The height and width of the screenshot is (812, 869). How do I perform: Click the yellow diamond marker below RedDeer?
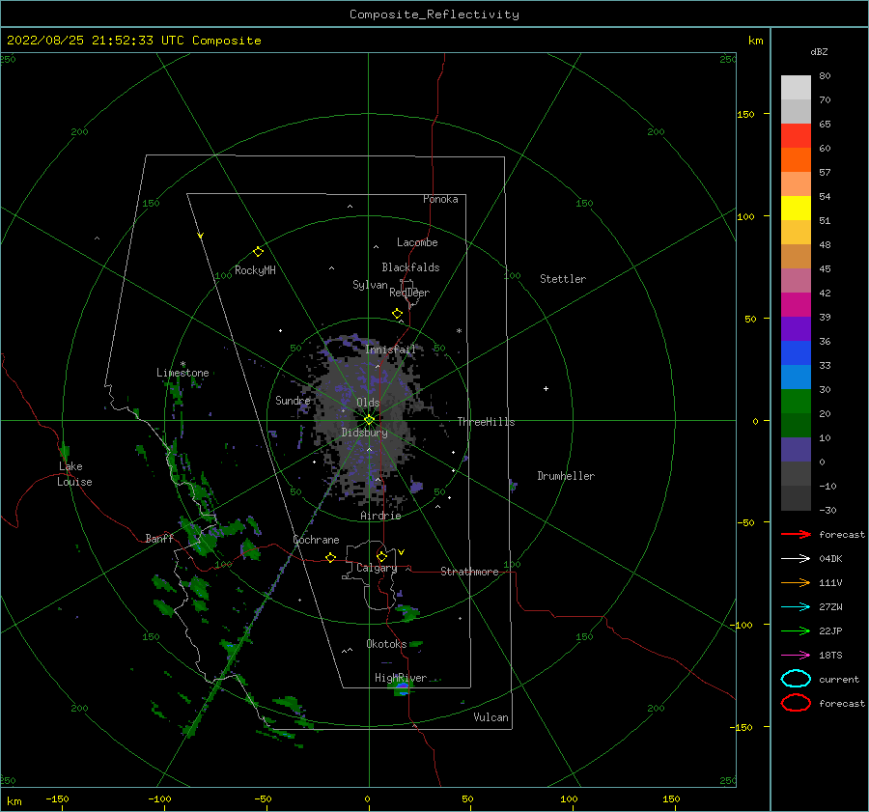(398, 314)
